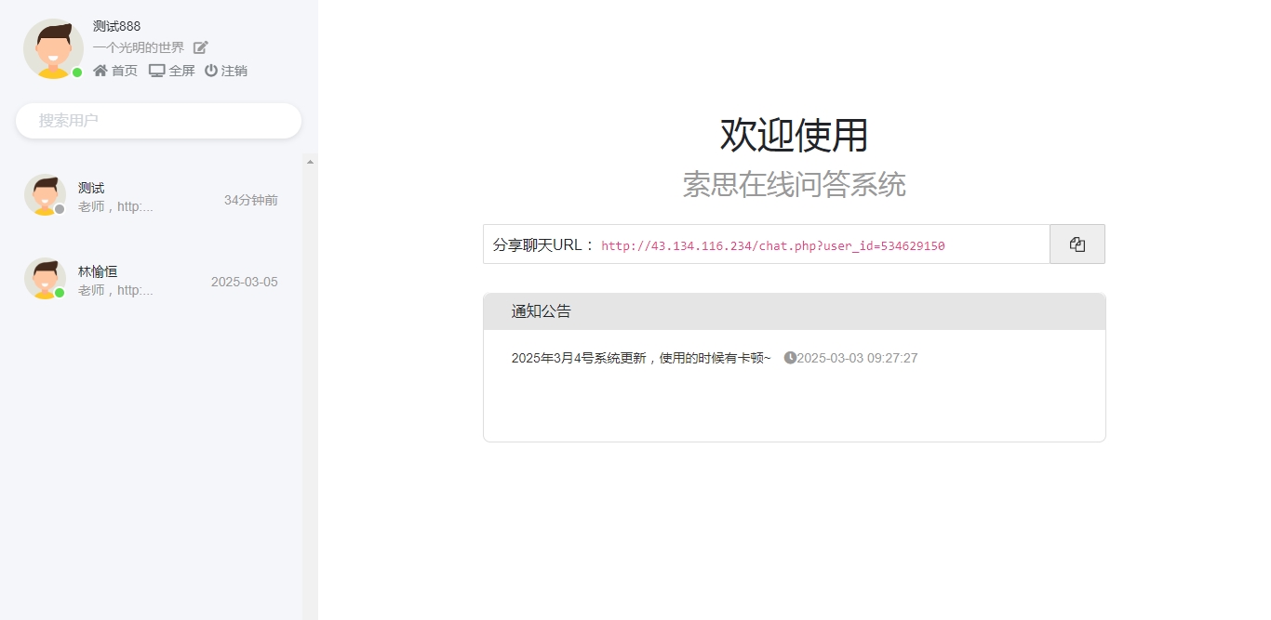
Task: Click the green online dot on 测试888 avatar
Action: pos(77,73)
